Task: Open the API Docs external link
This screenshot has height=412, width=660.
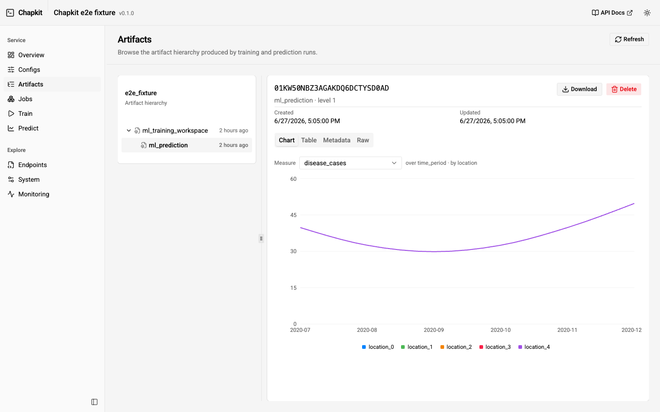Action: coord(612,13)
